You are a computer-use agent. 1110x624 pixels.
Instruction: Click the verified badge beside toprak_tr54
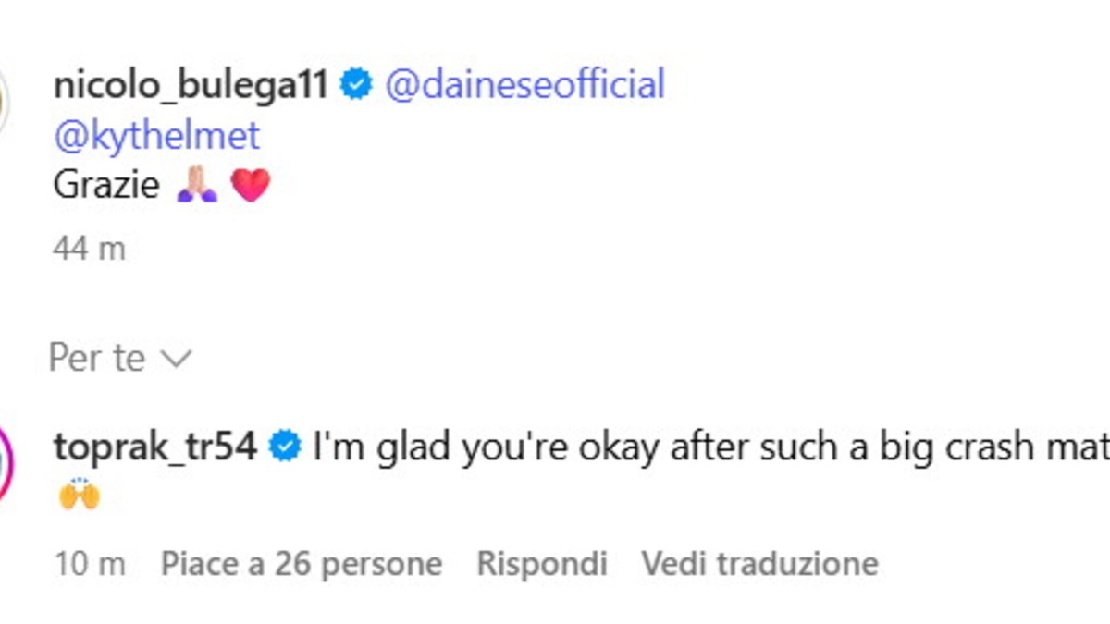[285, 447]
